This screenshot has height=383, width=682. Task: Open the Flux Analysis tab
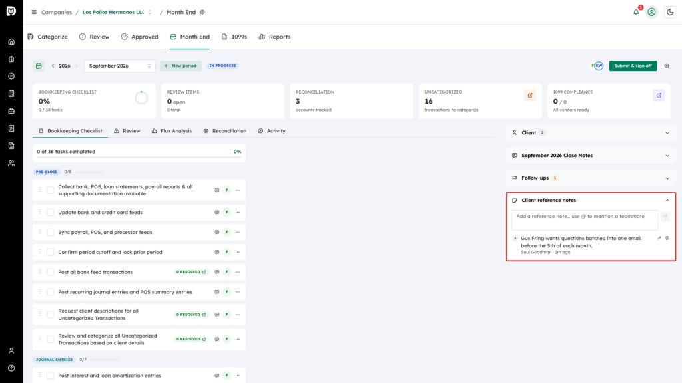pyautogui.click(x=171, y=131)
